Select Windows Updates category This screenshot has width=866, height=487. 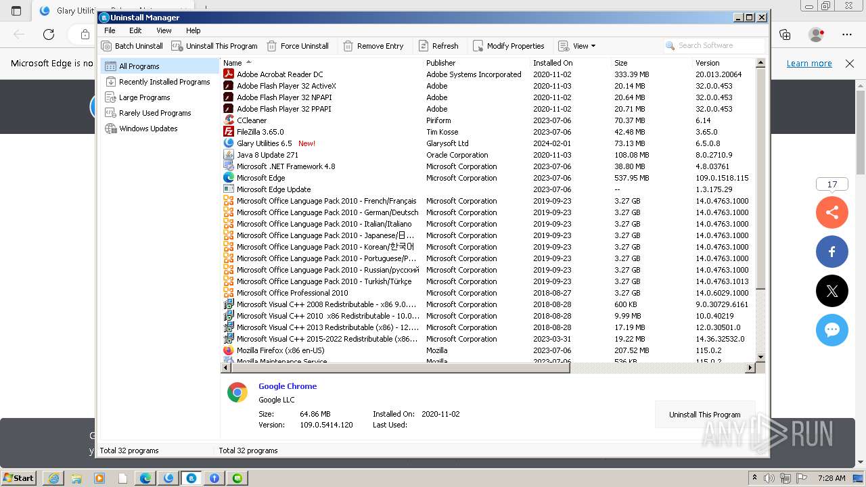coord(160,129)
